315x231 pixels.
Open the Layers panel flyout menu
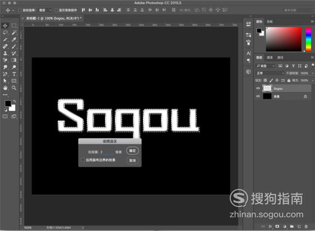[x=312, y=58]
